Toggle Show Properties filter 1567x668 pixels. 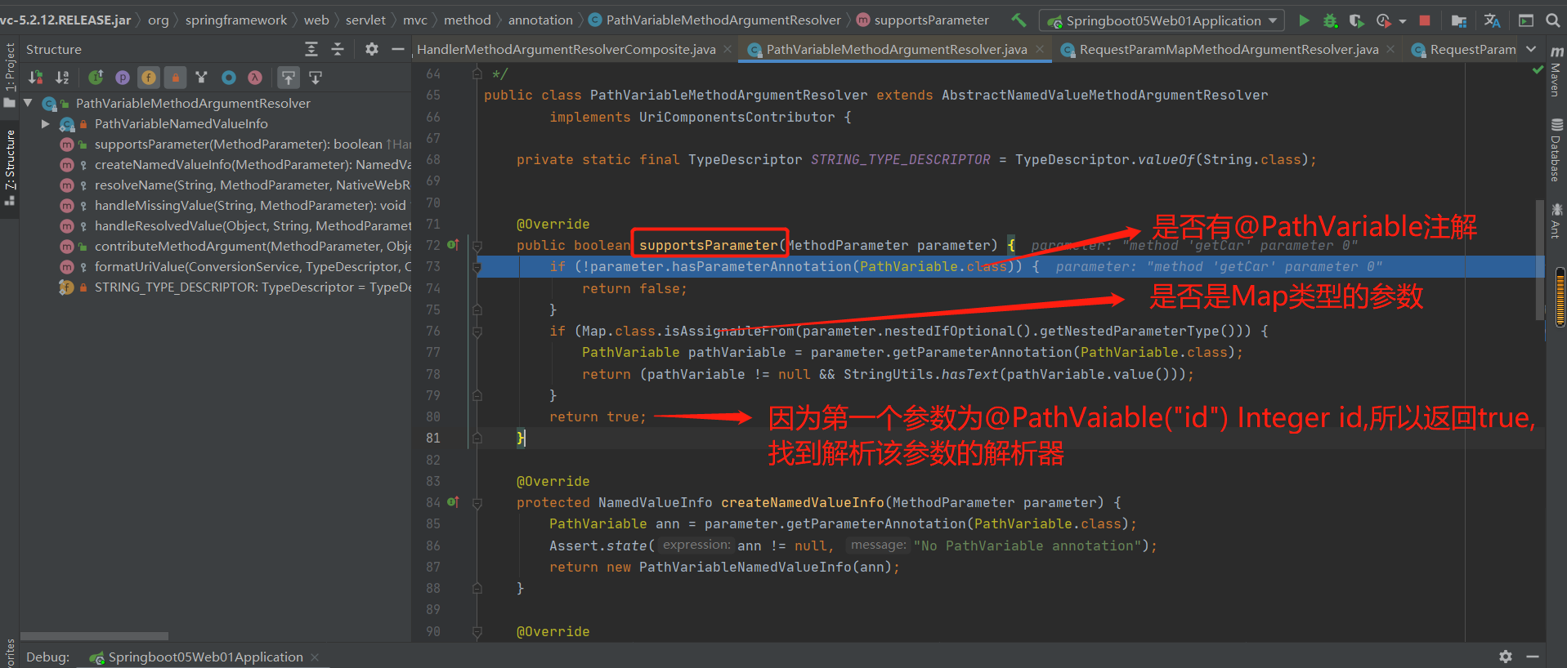(122, 78)
